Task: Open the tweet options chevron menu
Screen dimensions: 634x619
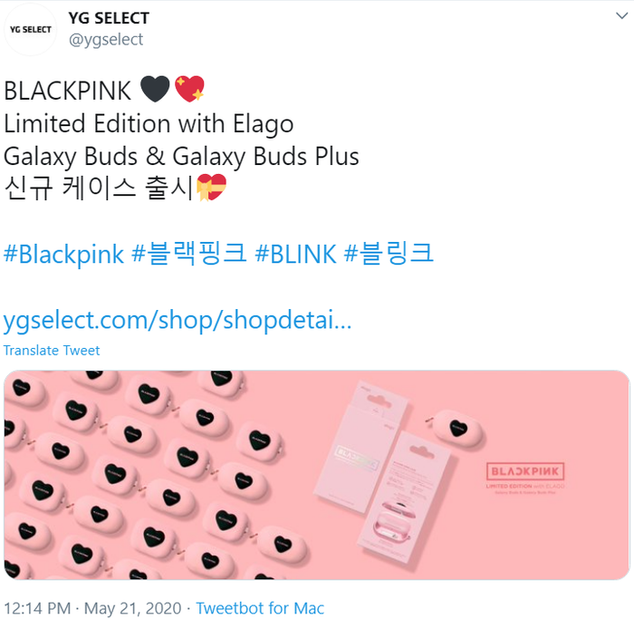Action: coord(621,15)
